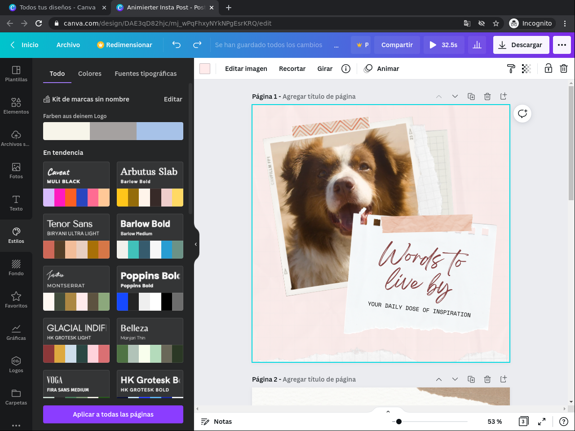Switch to the Todo tab
575x431 pixels.
coord(57,74)
